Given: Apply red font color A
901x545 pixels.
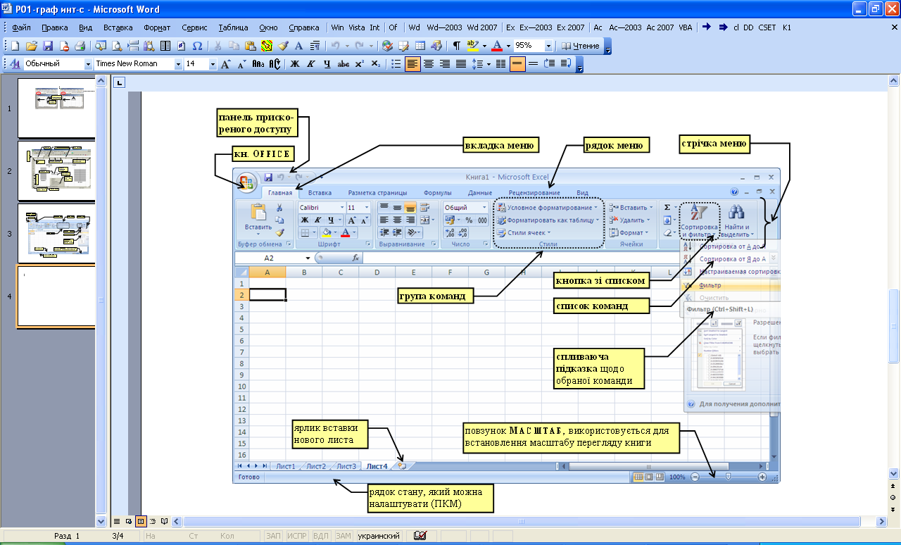Looking at the screenshot, I should tap(497, 46).
